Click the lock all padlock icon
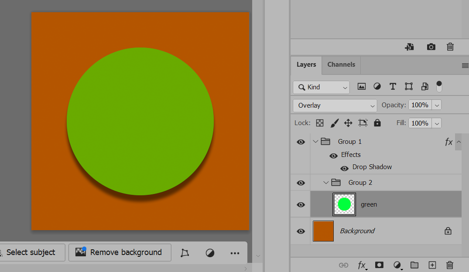This screenshot has height=272, width=469. tap(377, 122)
